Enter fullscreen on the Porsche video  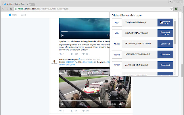[127, 104]
